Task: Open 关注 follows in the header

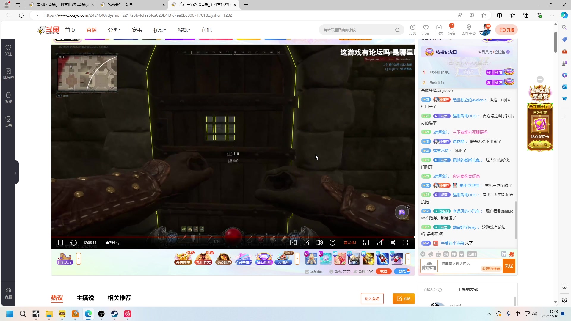Action: pos(426,30)
